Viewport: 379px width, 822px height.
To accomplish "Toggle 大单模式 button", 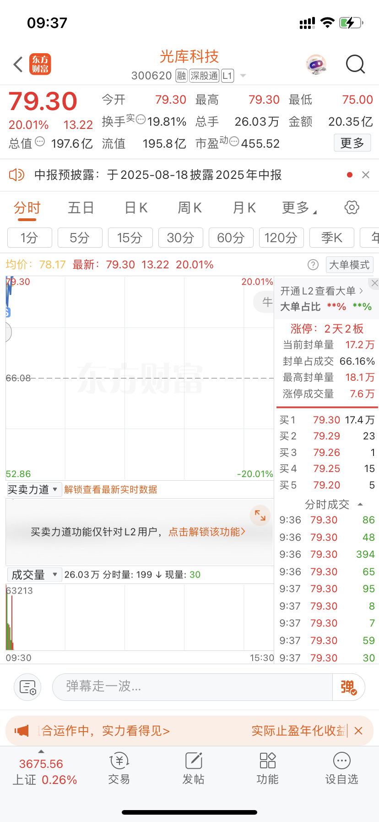I will click(350, 265).
